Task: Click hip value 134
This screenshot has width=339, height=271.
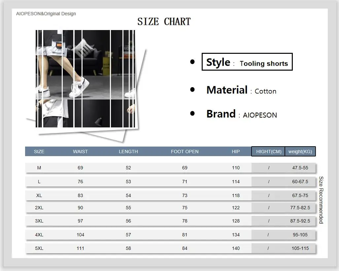Action: coord(236,235)
